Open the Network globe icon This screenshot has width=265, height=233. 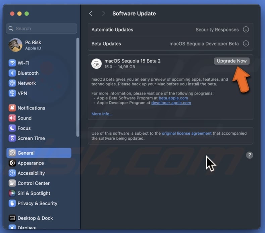(12, 83)
